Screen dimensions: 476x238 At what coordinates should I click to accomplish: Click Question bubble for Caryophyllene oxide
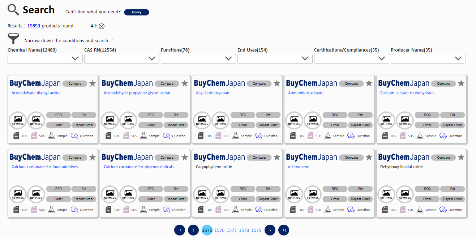pyautogui.click(x=259, y=210)
